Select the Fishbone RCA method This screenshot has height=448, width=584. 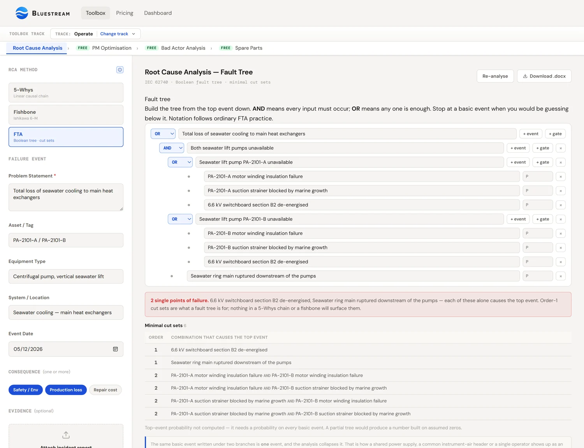66,115
